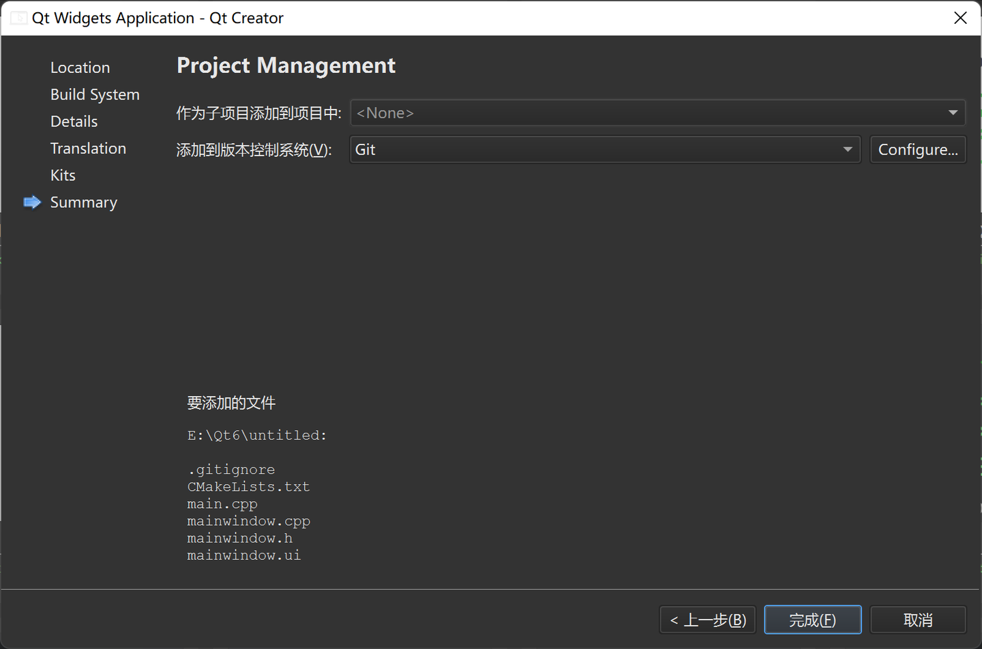This screenshot has width=982, height=649.
Task: Click the mainwindow.ui filename
Action: pyautogui.click(x=243, y=554)
